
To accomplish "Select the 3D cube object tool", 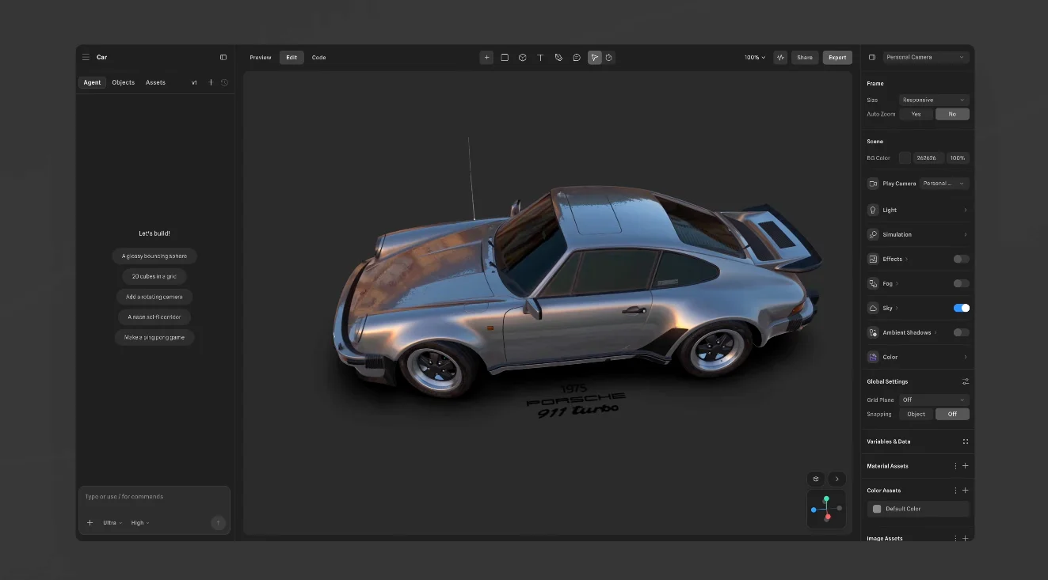I will [x=523, y=57].
